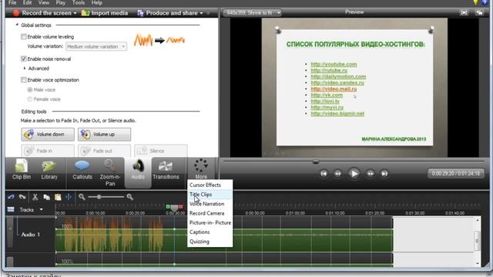Click the fast forward step button

pos(371,173)
